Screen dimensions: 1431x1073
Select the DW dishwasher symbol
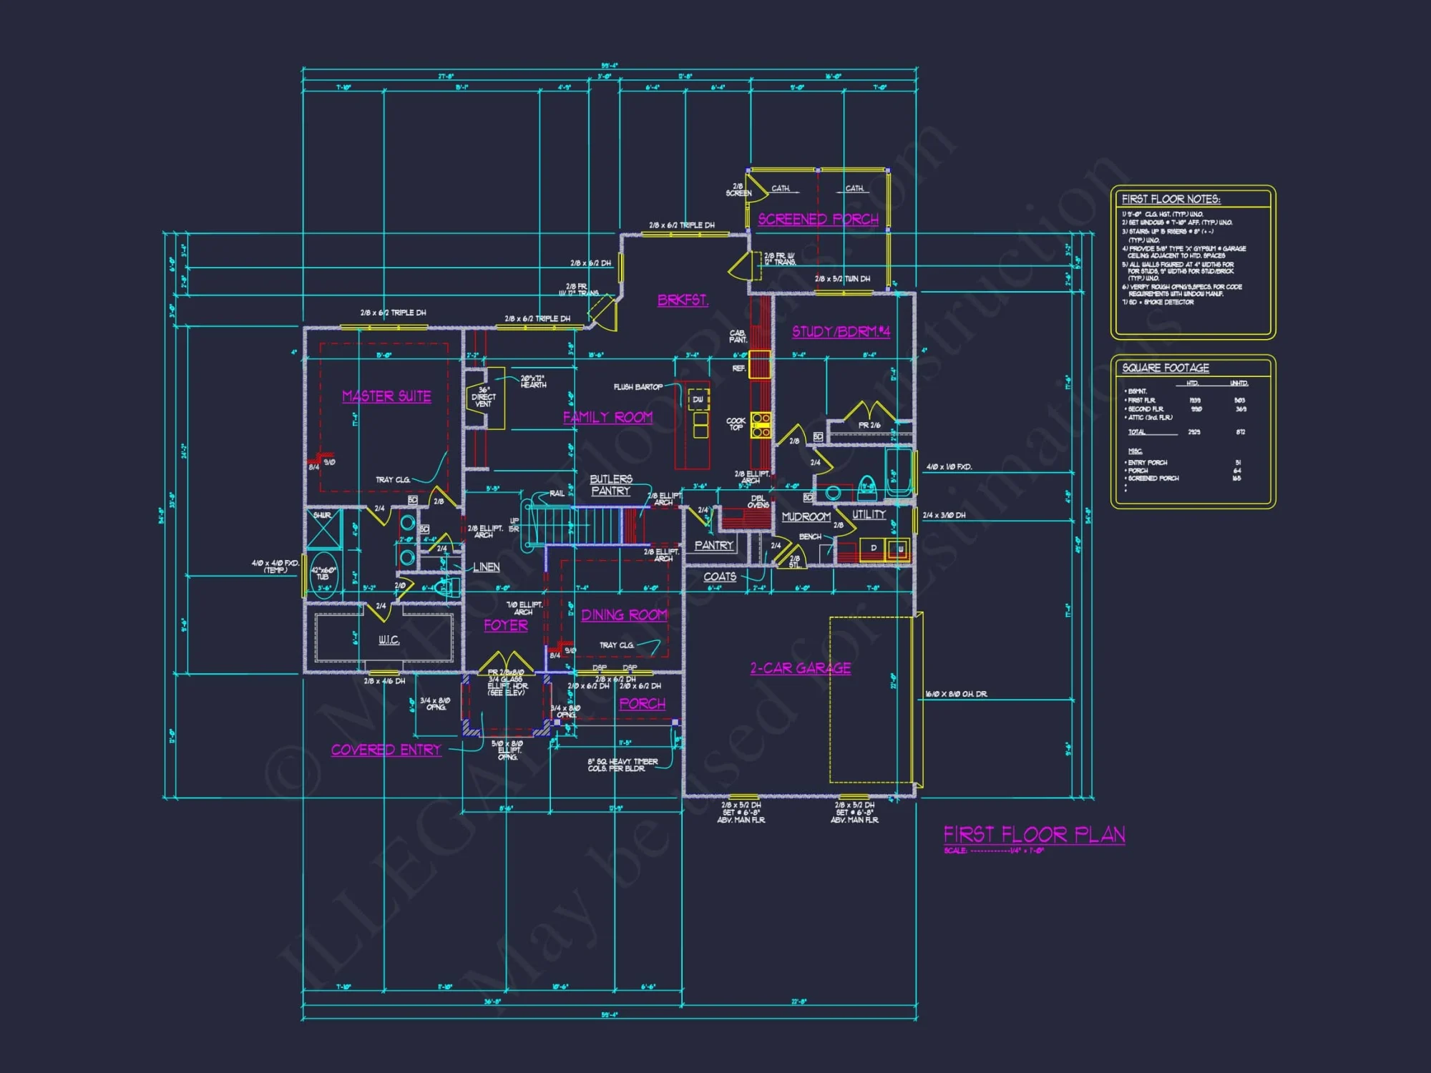point(698,399)
